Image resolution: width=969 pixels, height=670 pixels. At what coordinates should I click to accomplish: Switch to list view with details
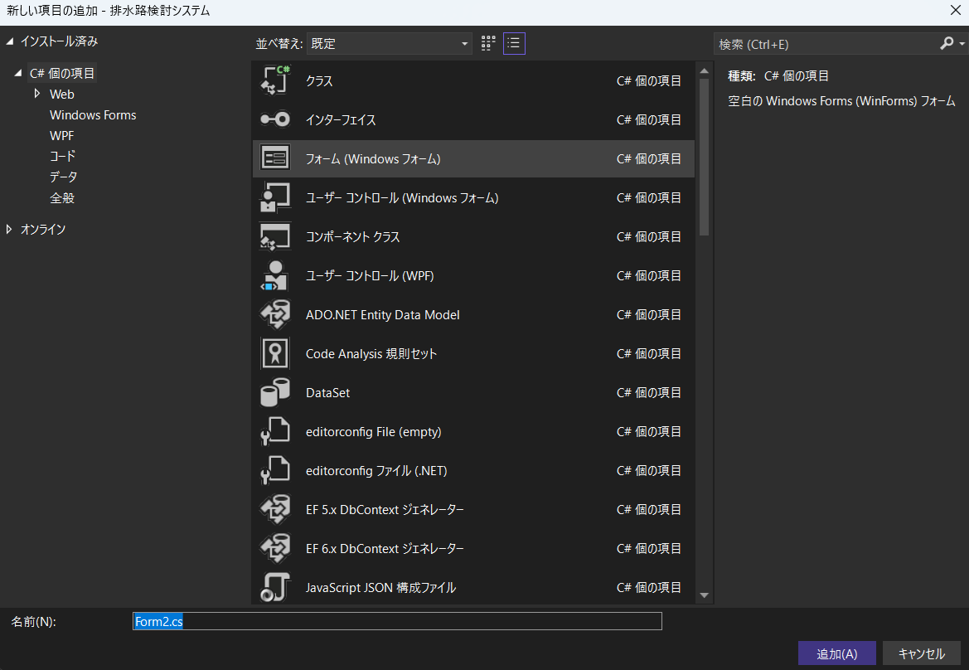click(514, 43)
